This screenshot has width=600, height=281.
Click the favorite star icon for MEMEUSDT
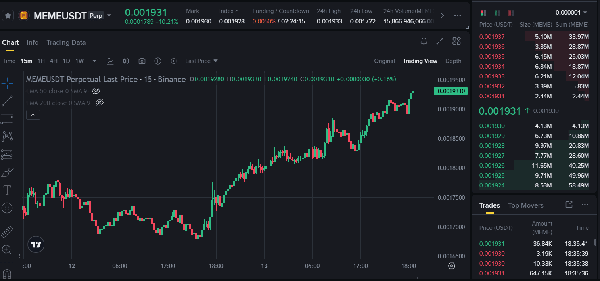click(x=8, y=16)
